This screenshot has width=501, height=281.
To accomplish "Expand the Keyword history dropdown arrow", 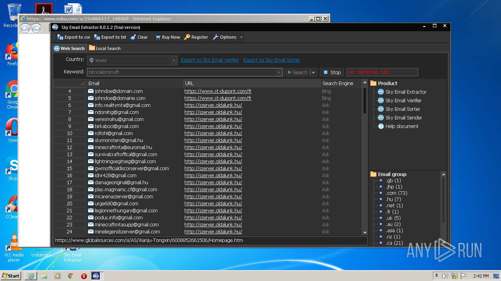I will [x=279, y=72].
